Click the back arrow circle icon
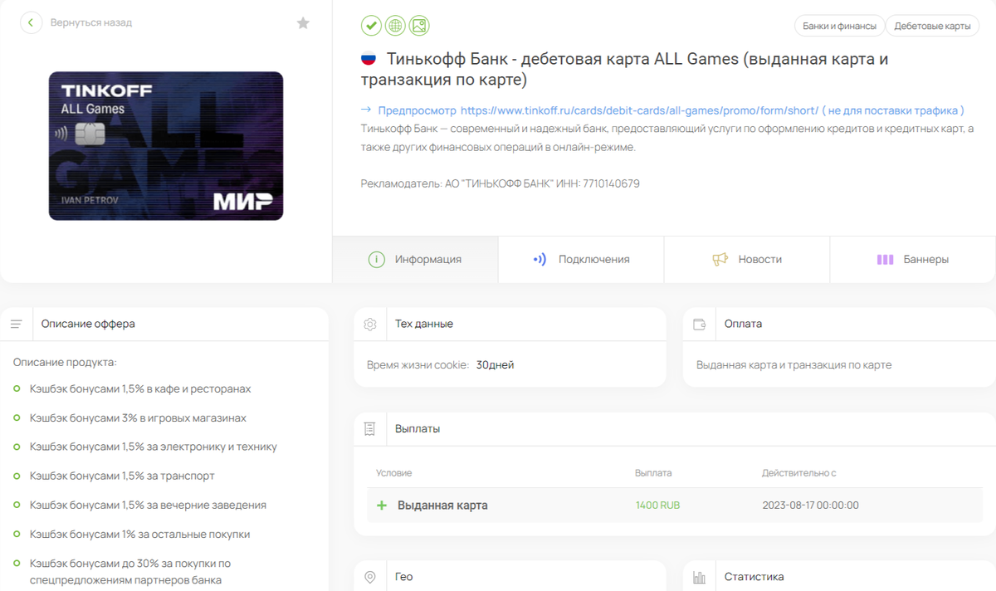Screen dimensions: 996x591 [31, 22]
